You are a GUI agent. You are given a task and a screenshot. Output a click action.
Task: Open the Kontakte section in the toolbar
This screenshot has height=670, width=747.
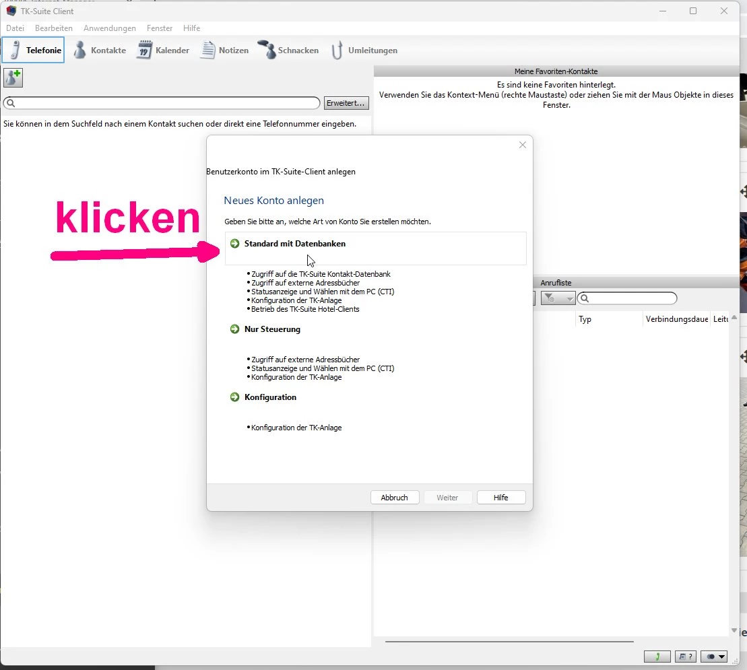click(100, 51)
